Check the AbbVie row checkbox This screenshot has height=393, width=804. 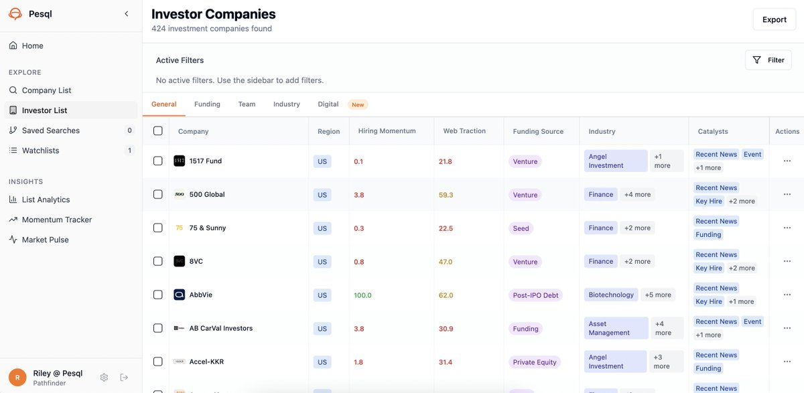[158, 295]
